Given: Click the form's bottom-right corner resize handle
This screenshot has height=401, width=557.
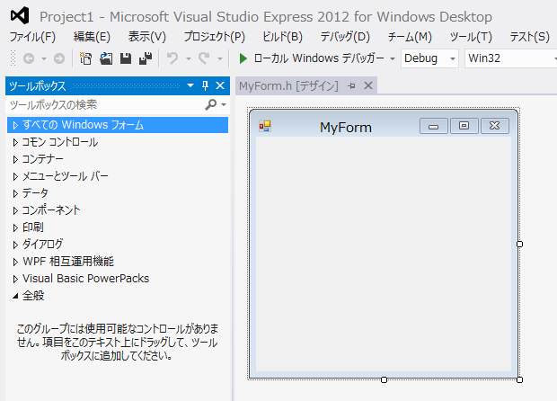Looking at the screenshot, I should (519, 379).
